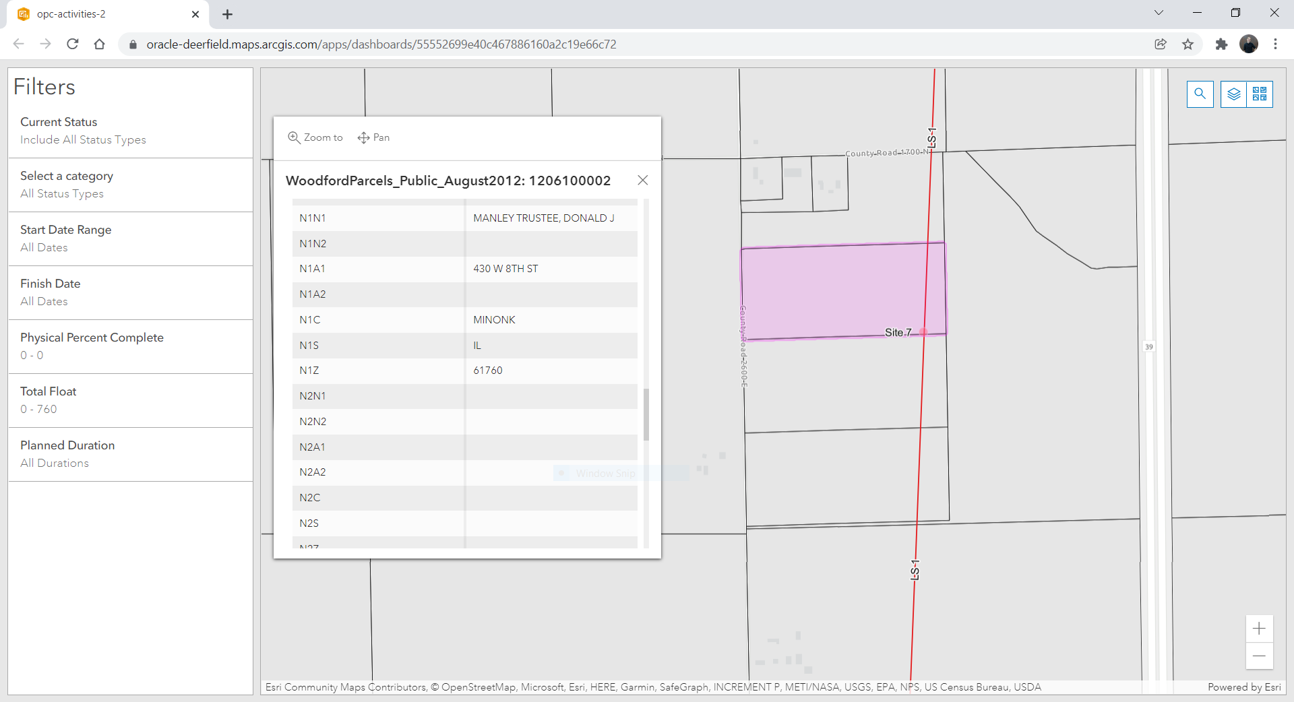Open the map search tool

pos(1200,94)
